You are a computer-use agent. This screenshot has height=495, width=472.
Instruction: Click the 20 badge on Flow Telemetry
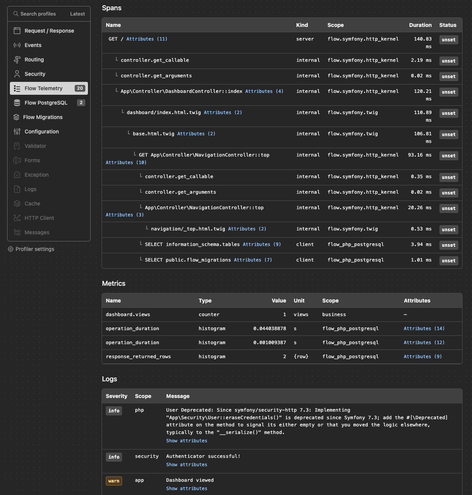[x=80, y=88]
